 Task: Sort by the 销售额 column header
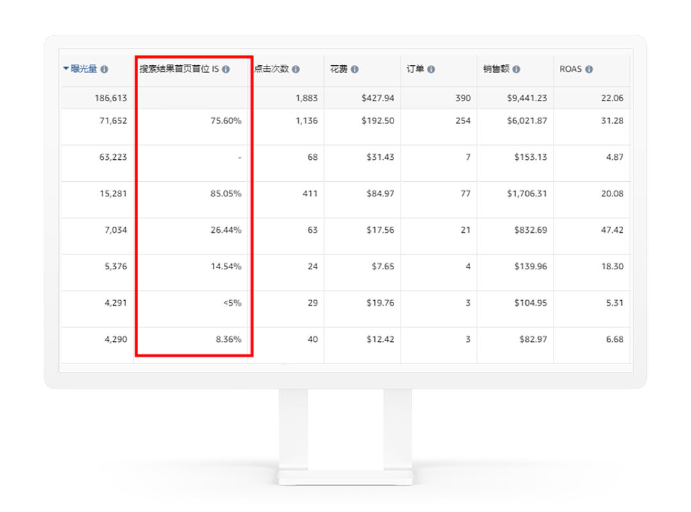496,68
